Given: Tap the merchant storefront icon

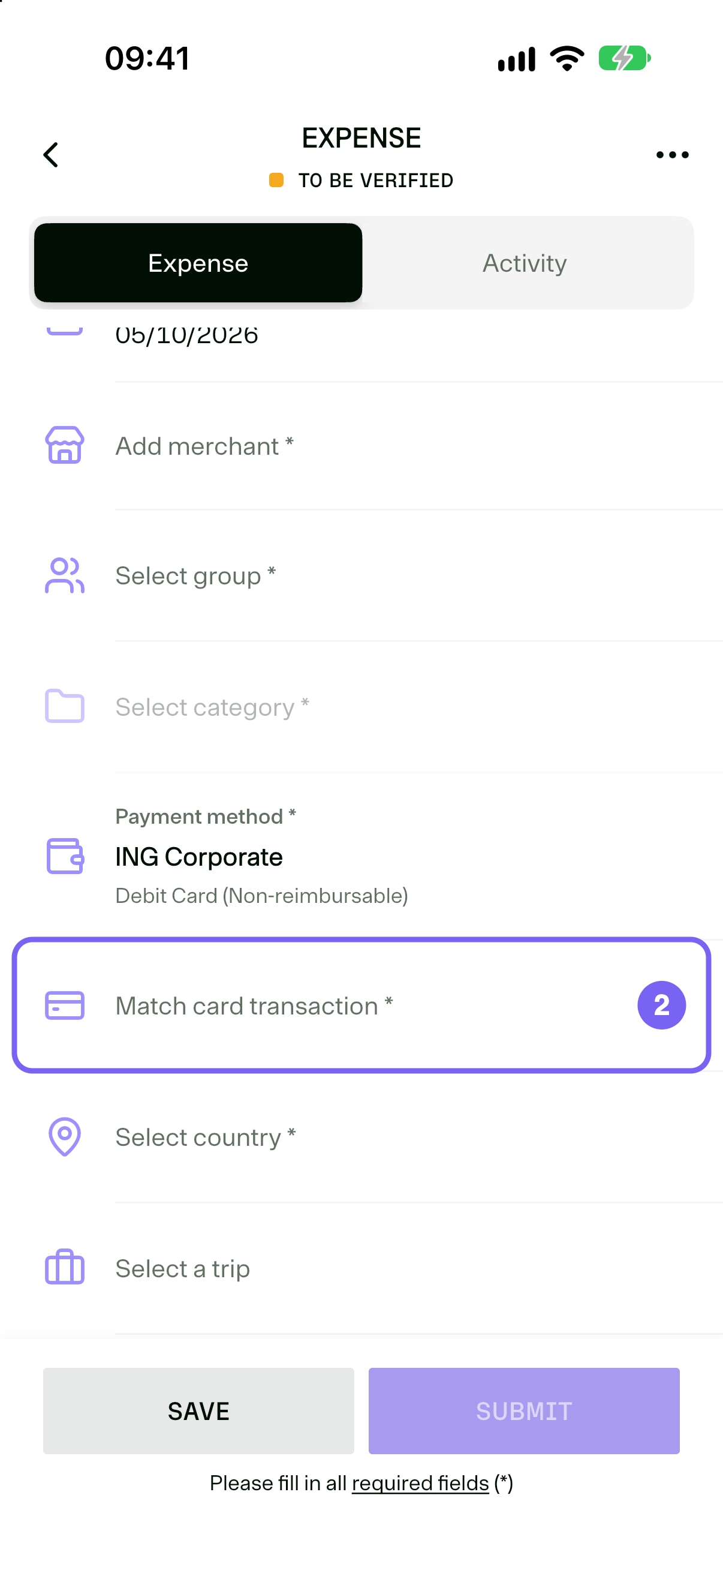Looking at the screenshot, I should coord(65,445).
